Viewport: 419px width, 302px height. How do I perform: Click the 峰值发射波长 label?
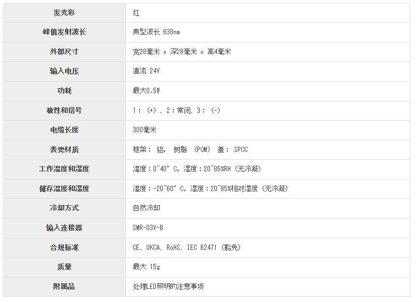(x=64, y=32)
